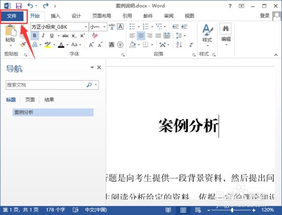Switch to the 设计 tab
Screen dimensions: 282x215
click(x=76, y=16)
